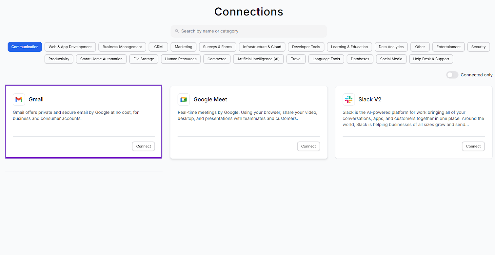Filter by the CRM category
The width and height of the screenshot is (495, 255).
point(158,47)
